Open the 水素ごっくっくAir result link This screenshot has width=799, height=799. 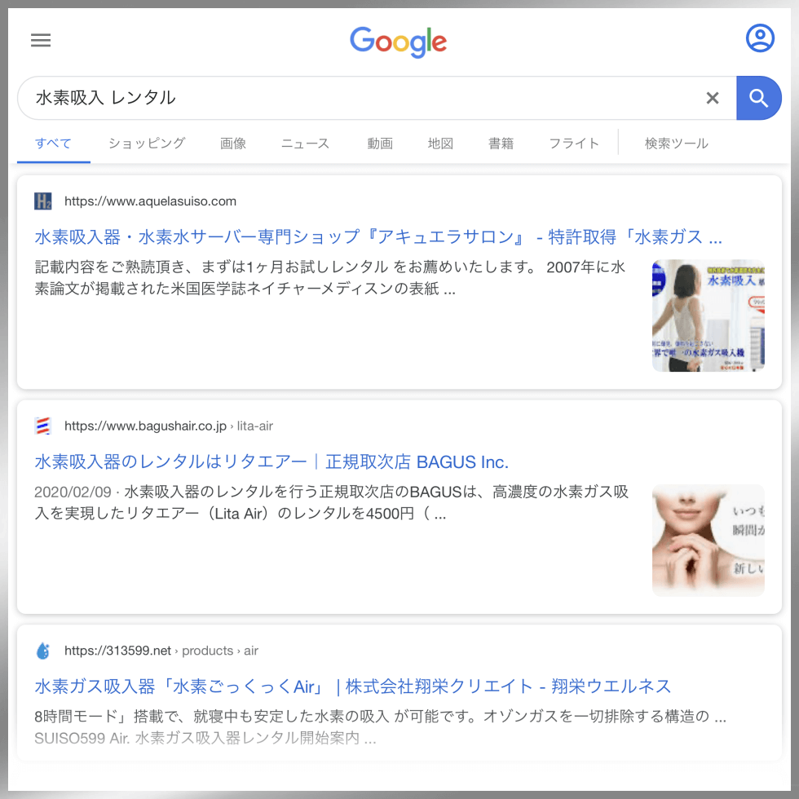(352, 686)
